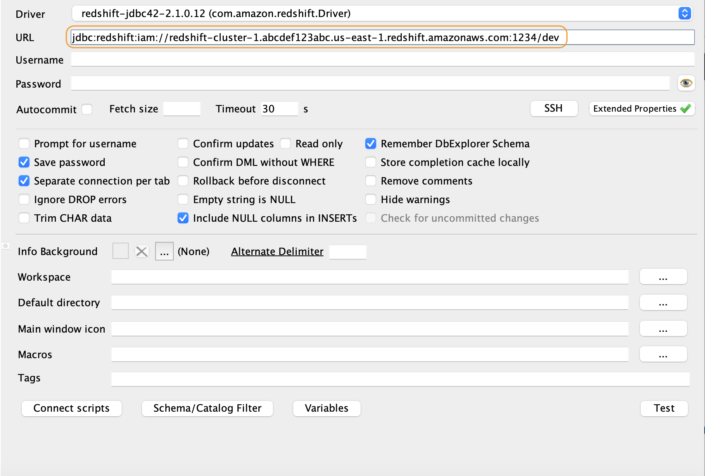The width and height of the screenshot is (705, 476).
Task: Clear the Info Background color via the X icon
Action: [141, 251]
